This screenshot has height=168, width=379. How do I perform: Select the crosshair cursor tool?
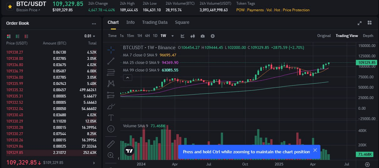(x=111, y=50)
